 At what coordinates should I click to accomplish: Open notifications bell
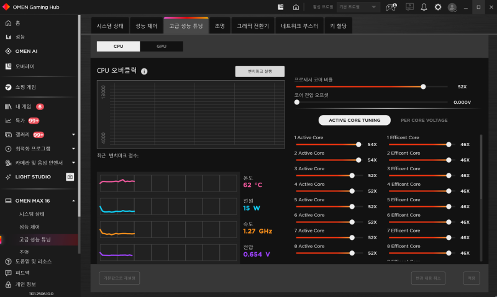[424, 7]
